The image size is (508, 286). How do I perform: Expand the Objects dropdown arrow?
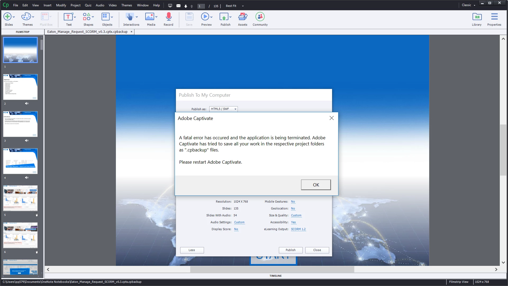click(112, 17)
